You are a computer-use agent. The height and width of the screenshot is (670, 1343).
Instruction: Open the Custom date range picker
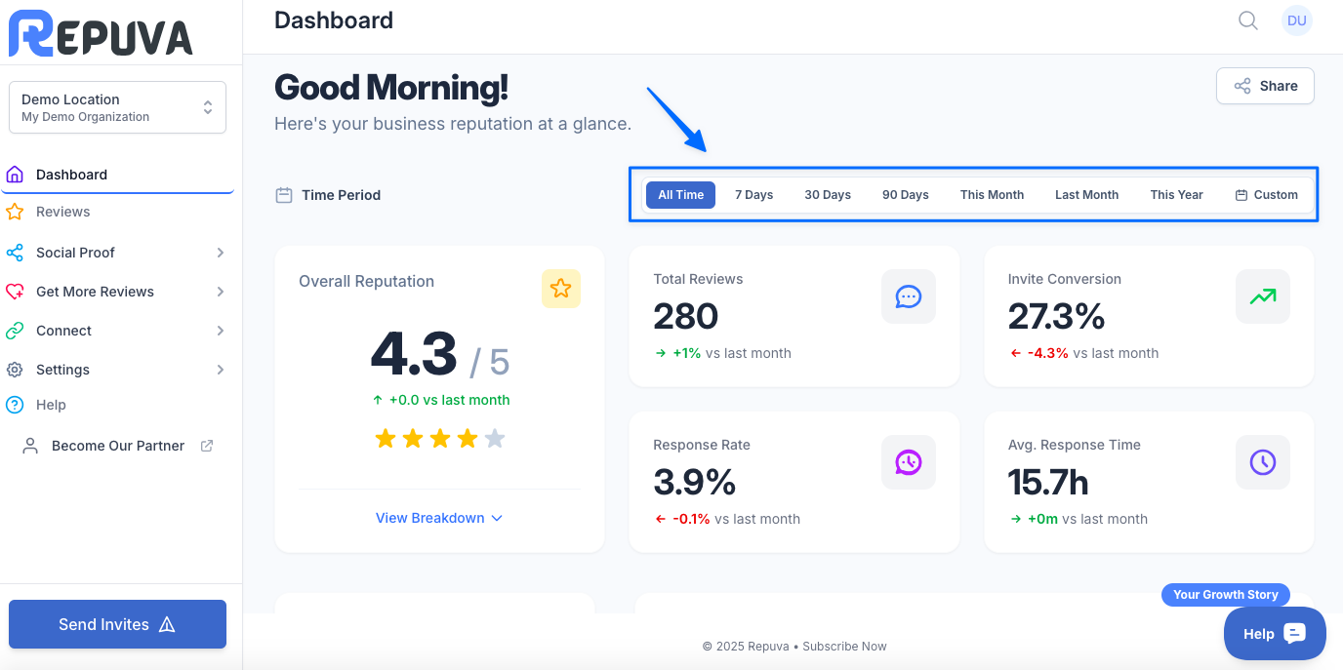(1266, 195)
